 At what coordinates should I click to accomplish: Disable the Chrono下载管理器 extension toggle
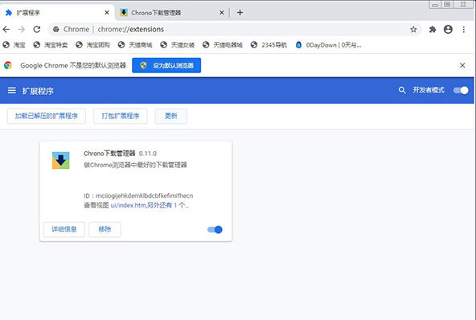(215, 229)
